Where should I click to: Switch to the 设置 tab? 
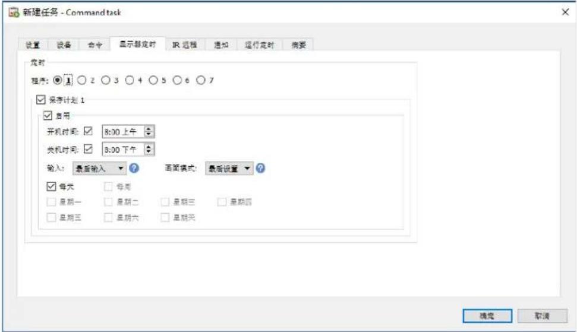click(x=33, y=45)
